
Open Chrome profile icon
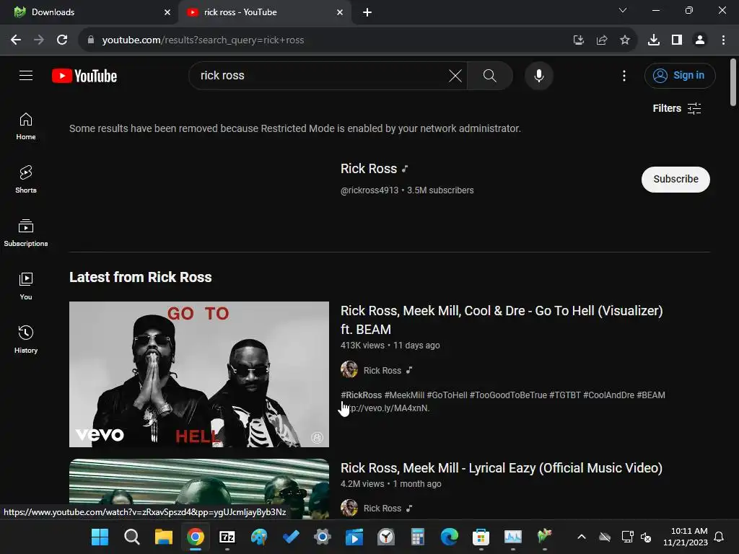point(700,40)
